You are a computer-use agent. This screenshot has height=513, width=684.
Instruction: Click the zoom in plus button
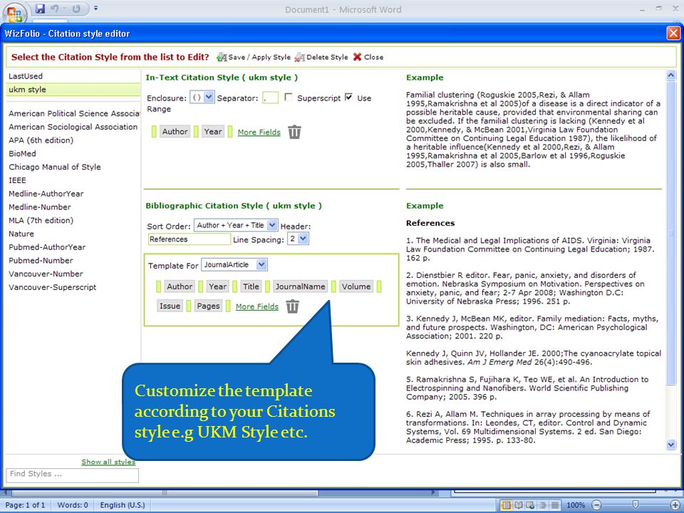coord(675,505)
